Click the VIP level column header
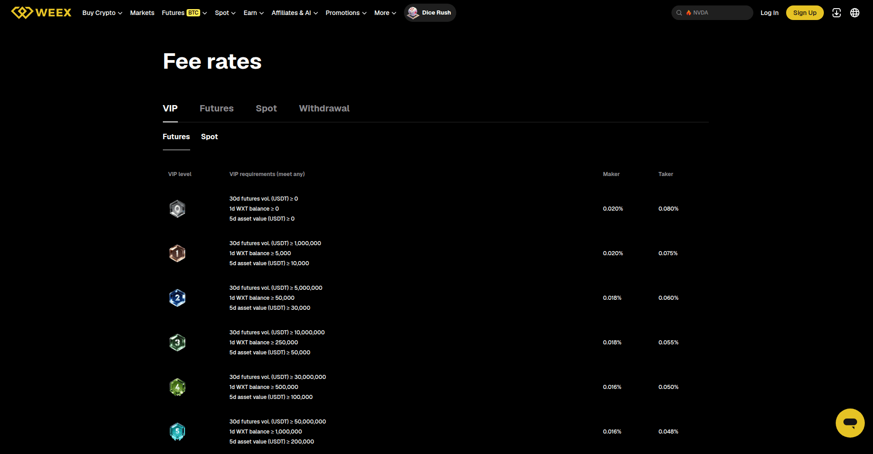The height and width of the screenshot is (454, 873). point(180,174)
